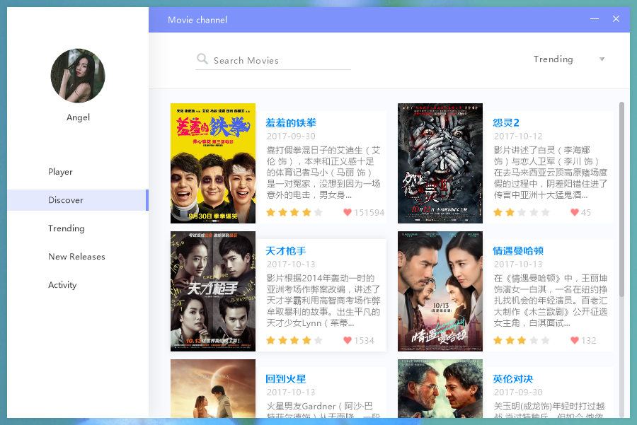
Task: Click the 羞羞的铁拳 release date 2017-09-30
Action: point(291,136)
